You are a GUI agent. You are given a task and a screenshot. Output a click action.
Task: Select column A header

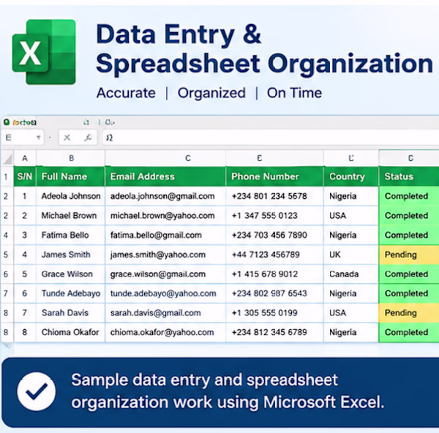click(x=25, y=159)
